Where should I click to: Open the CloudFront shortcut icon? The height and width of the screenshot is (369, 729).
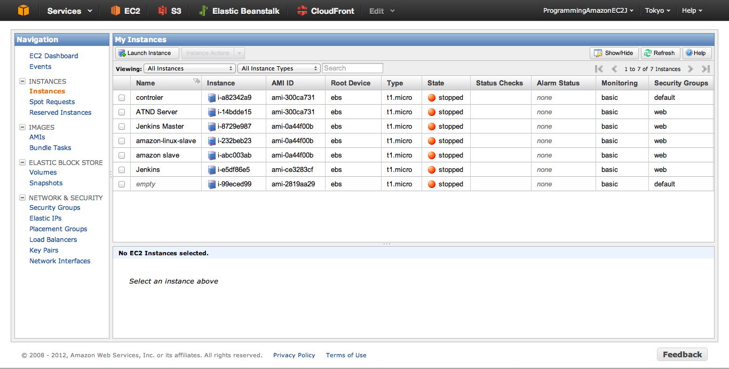point(302,10)
